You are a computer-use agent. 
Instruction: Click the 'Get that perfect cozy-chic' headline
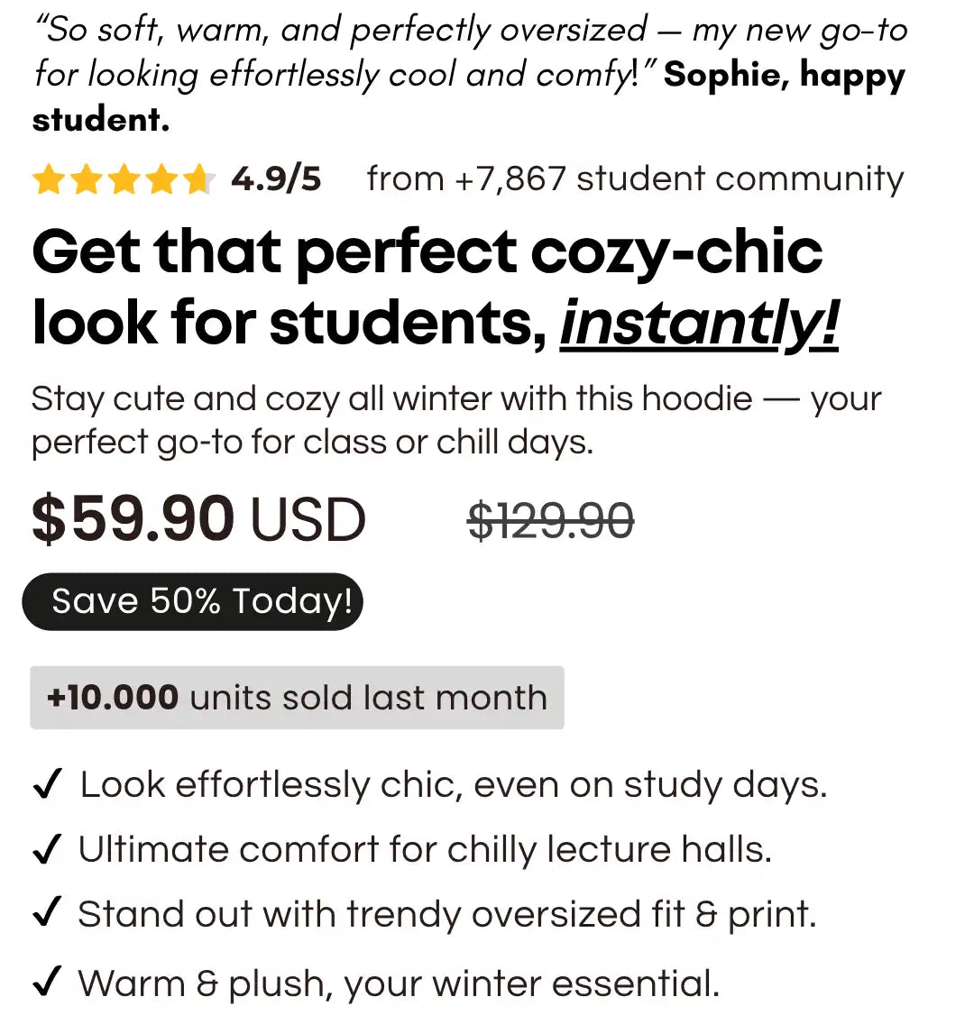point(427,252)
